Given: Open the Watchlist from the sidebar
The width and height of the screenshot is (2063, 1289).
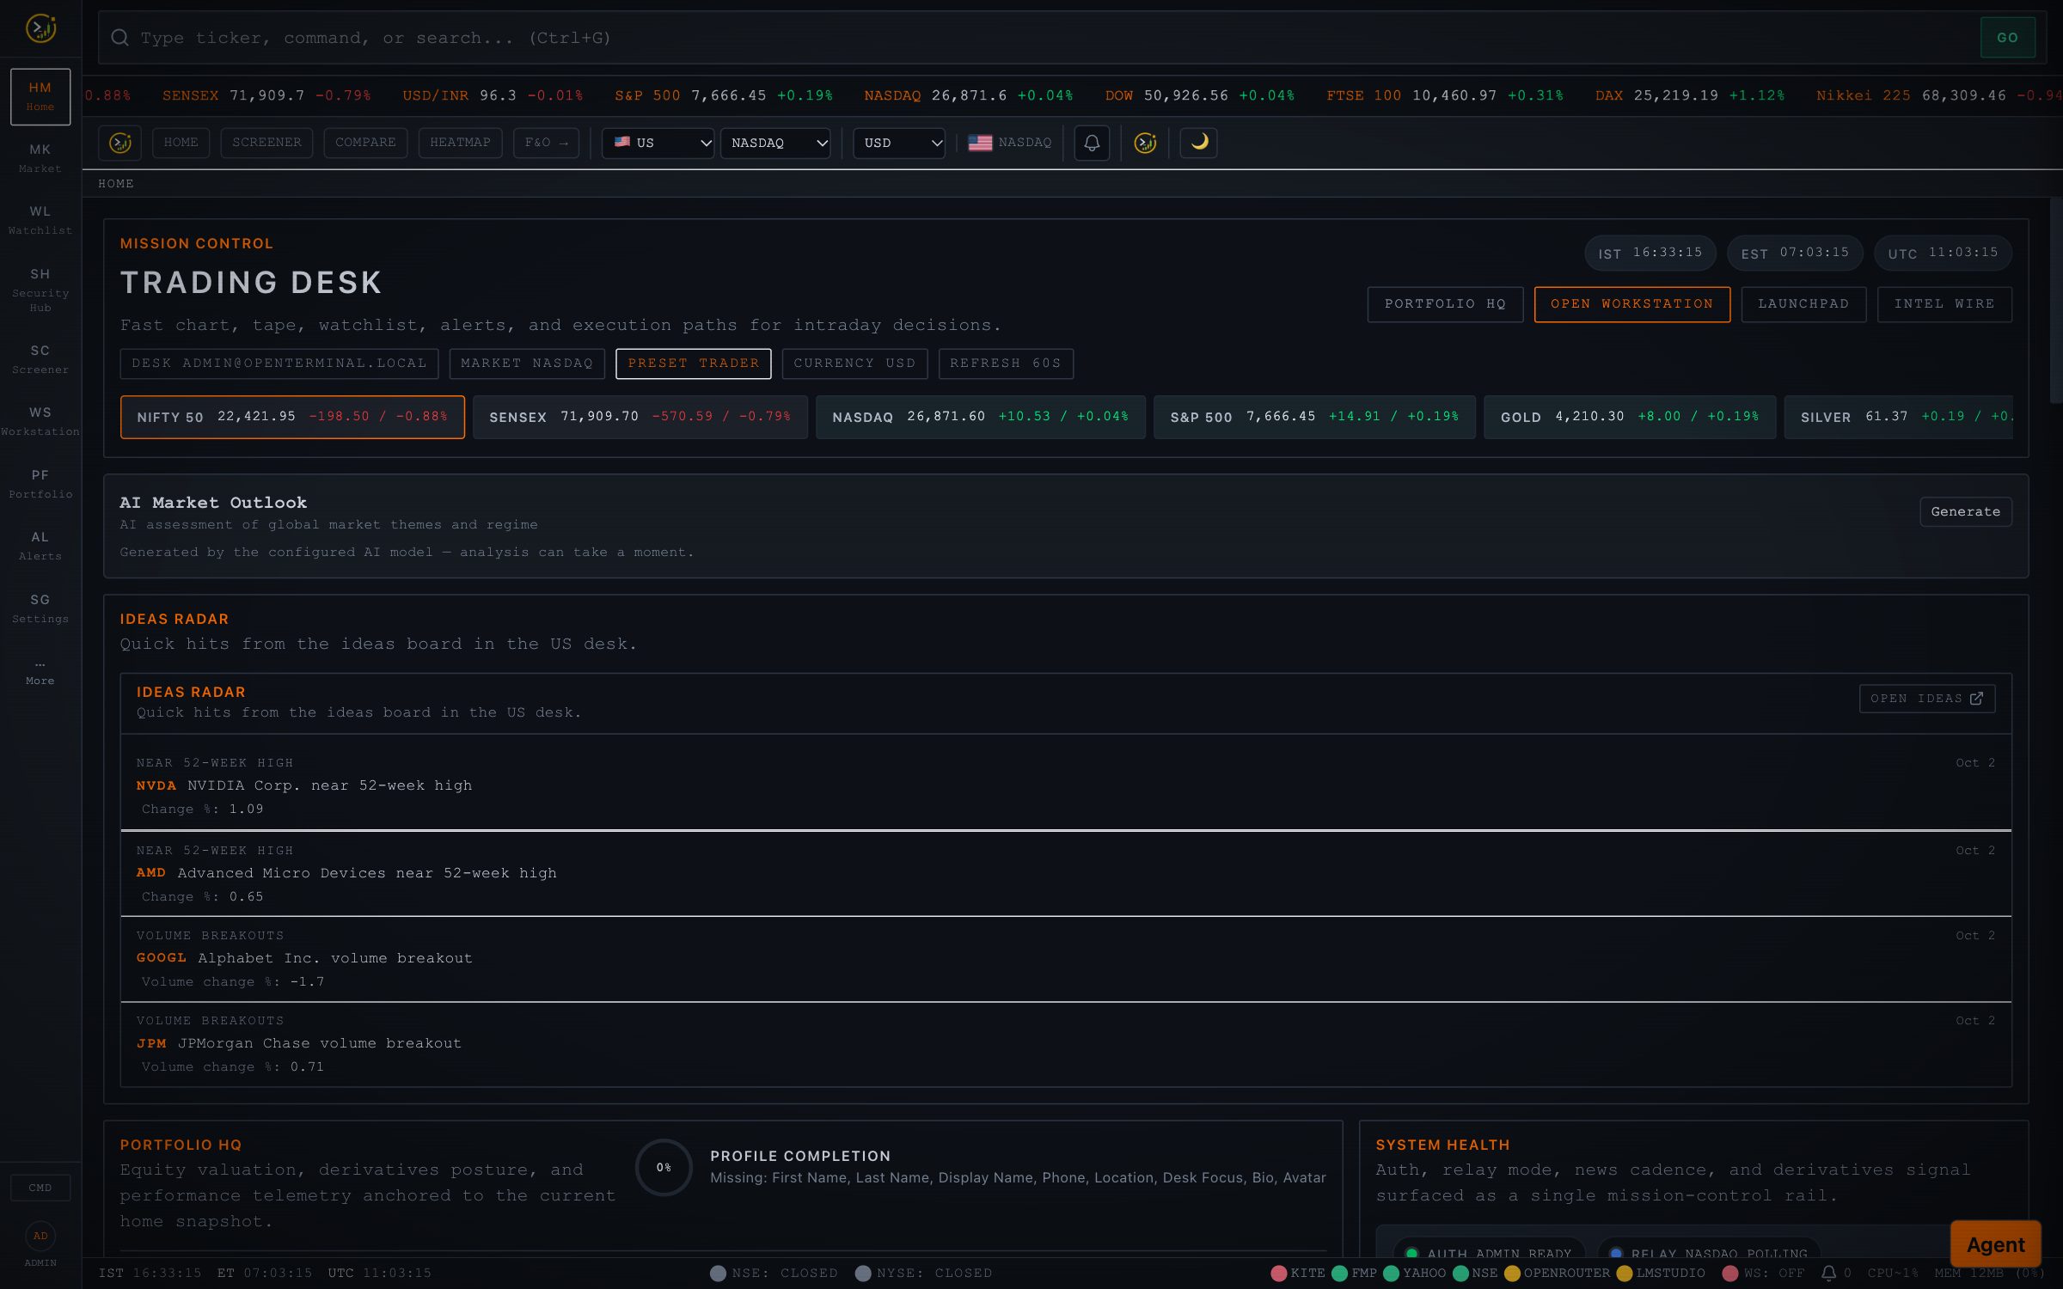Looking at the screenshot, I should point(40,220).
